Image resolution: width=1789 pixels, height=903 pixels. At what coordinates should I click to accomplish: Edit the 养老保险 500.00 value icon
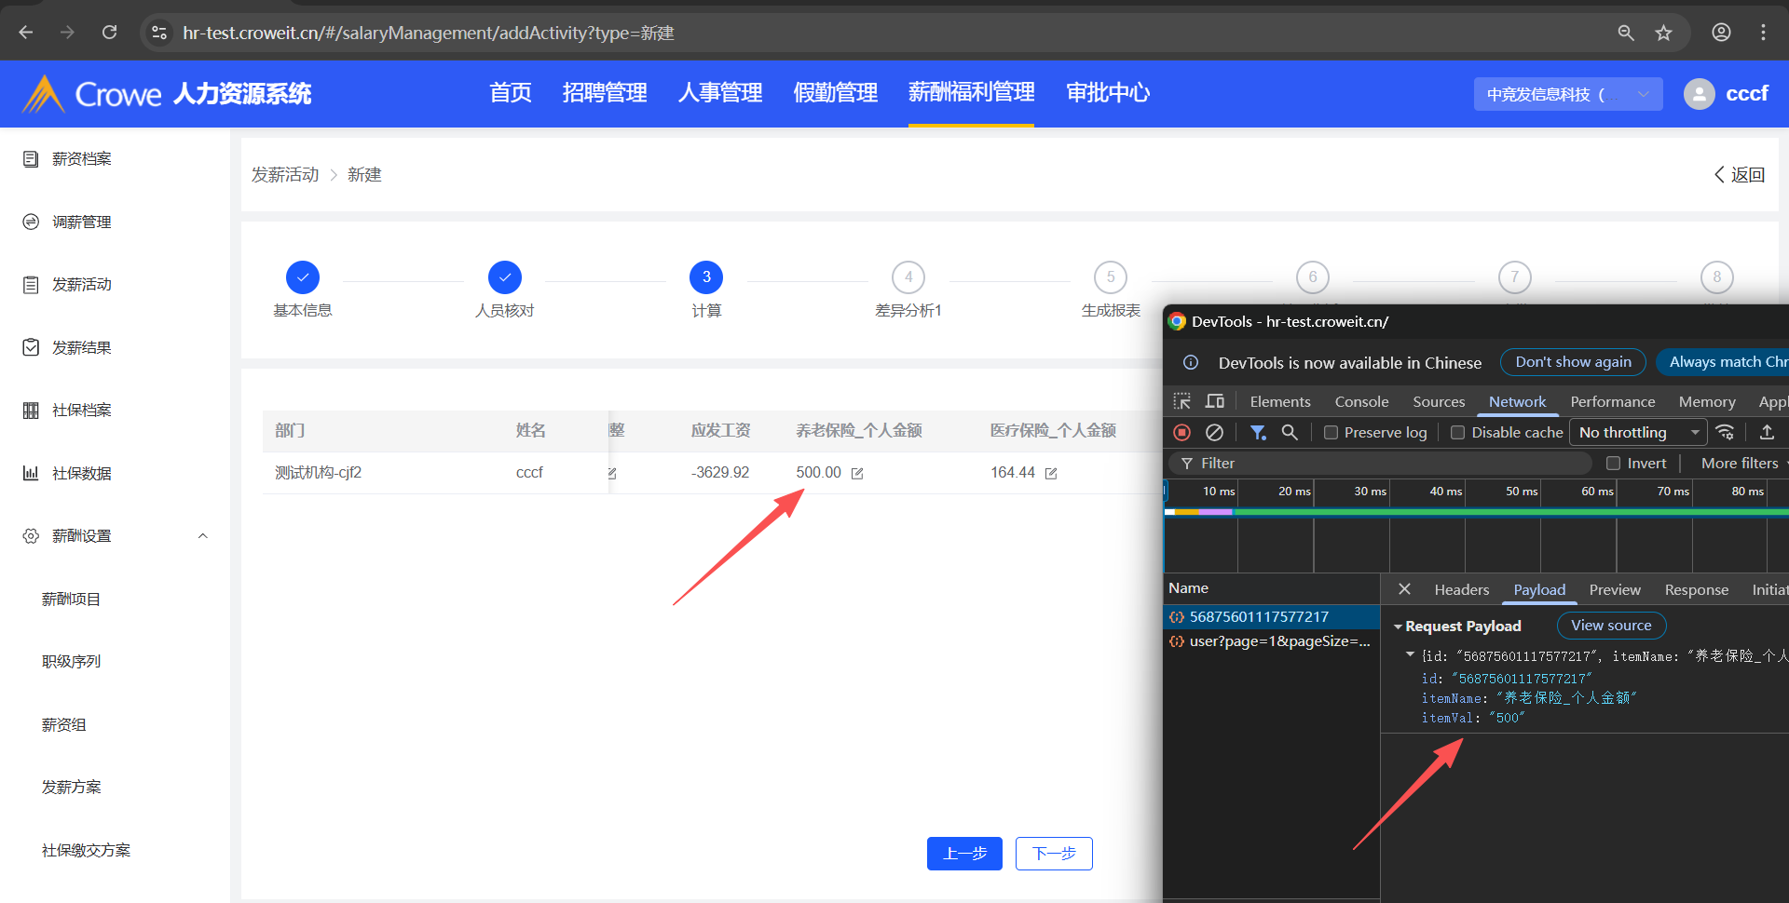point(857,474)
